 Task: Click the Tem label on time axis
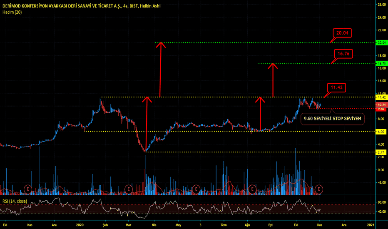point(224,225)
